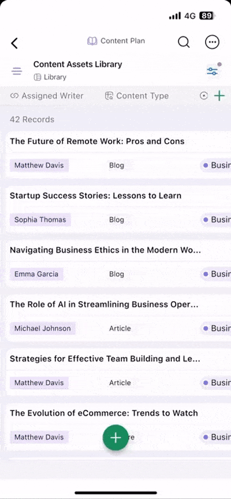Screen dimensions: 231x499
Task: Tap the back arrow icon
Action: [14, 43]
